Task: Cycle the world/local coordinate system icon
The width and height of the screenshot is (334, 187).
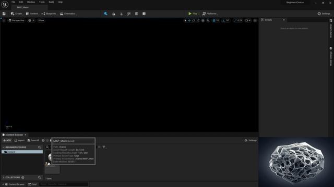Action: (x=203, y=21)
